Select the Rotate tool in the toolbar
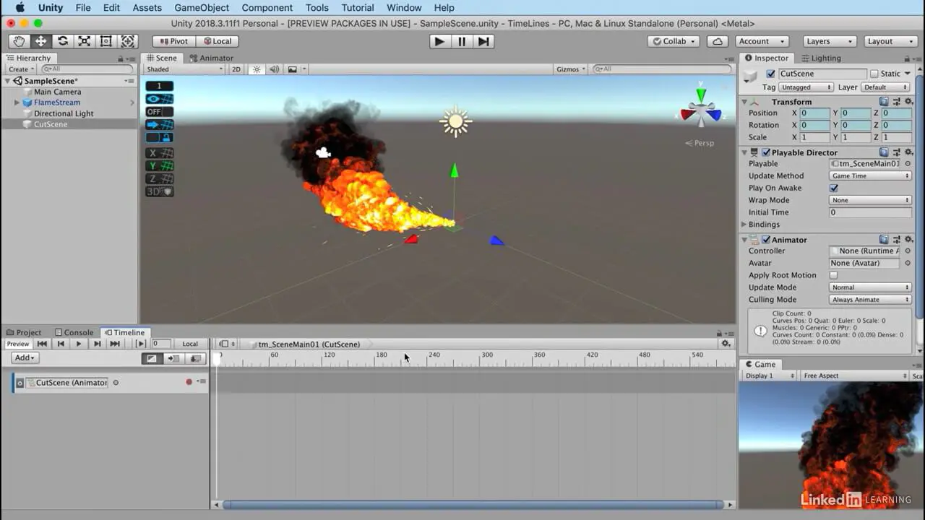 [x=63, y=41]
